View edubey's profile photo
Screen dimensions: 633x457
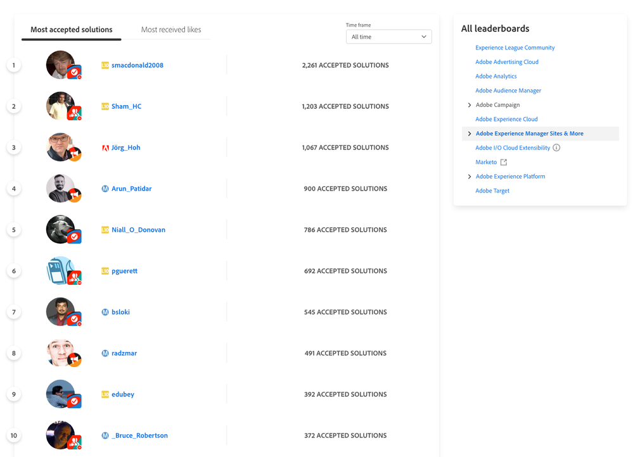(60, 394)
